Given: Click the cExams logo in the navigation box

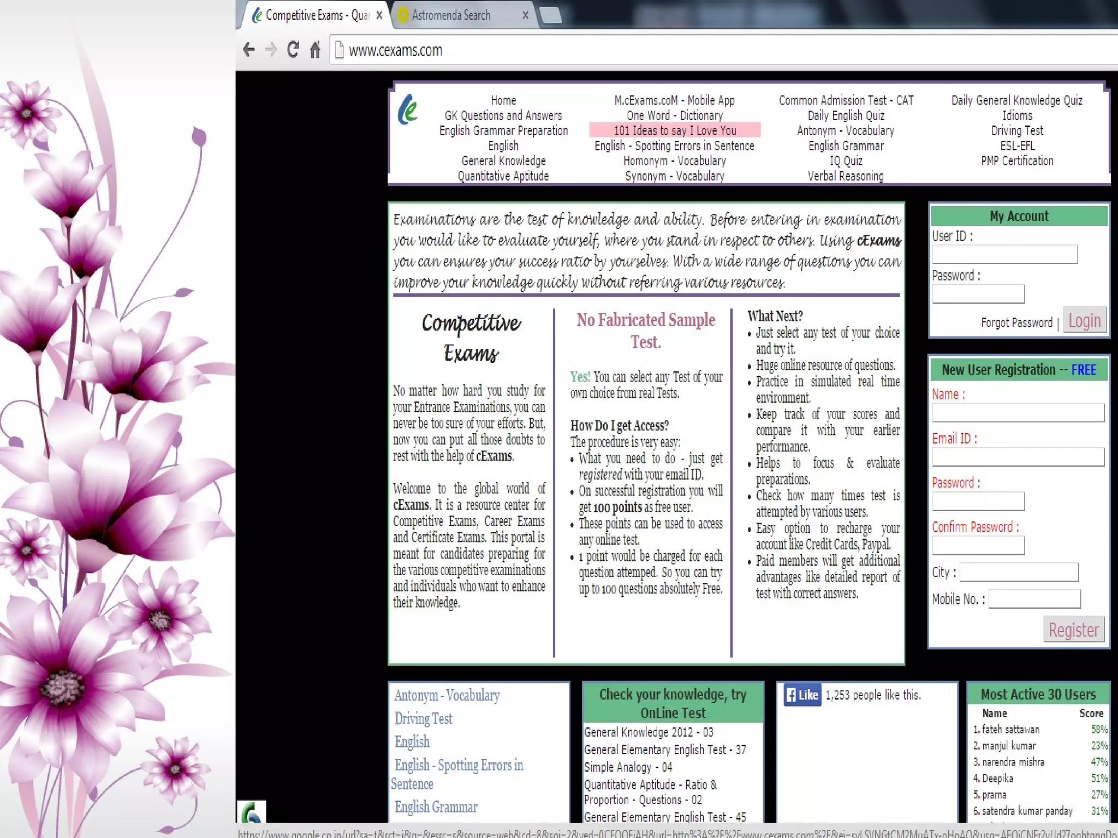Looking at the screenshot, I should click(407, 109).
